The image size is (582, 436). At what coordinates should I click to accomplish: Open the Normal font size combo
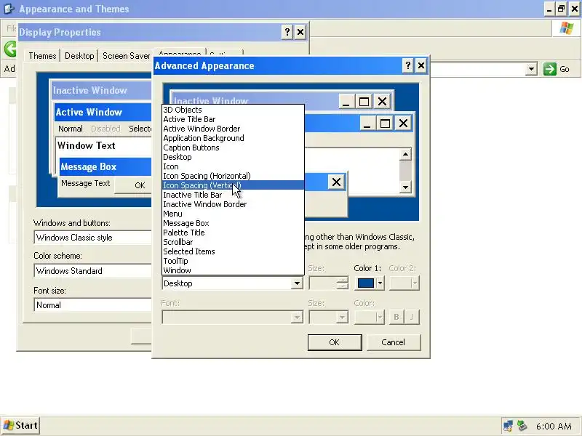(93, 305)
